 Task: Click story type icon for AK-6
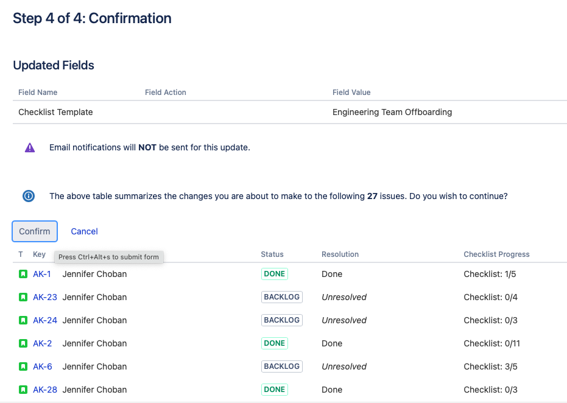(x=23, y=366)
